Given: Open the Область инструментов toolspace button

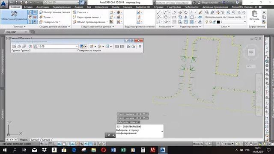Looking at the screenshot, I should pos(14,17).
